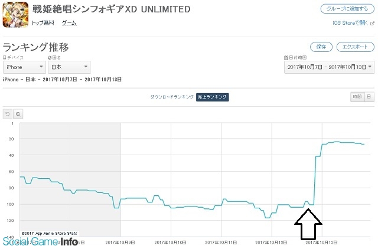Click the external link icon beside iOS Store
The height and width of the screenshot is (249, 378).
tap(372, 24)
